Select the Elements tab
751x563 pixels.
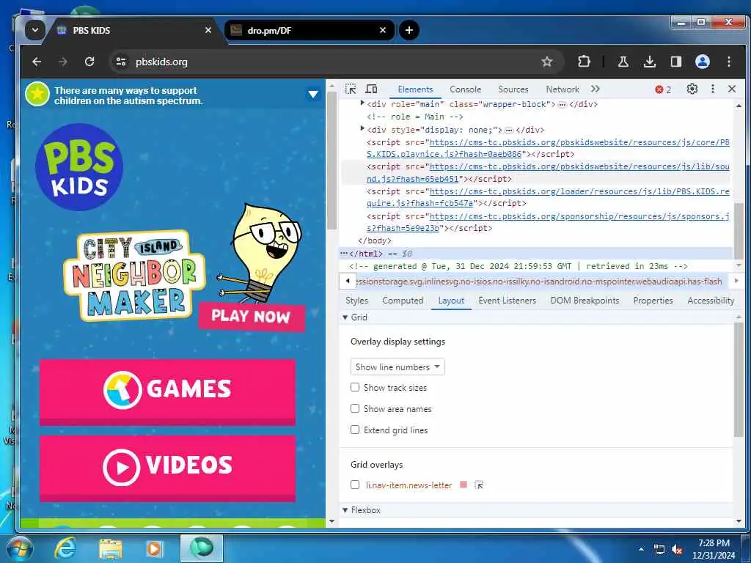click(415, 89)
